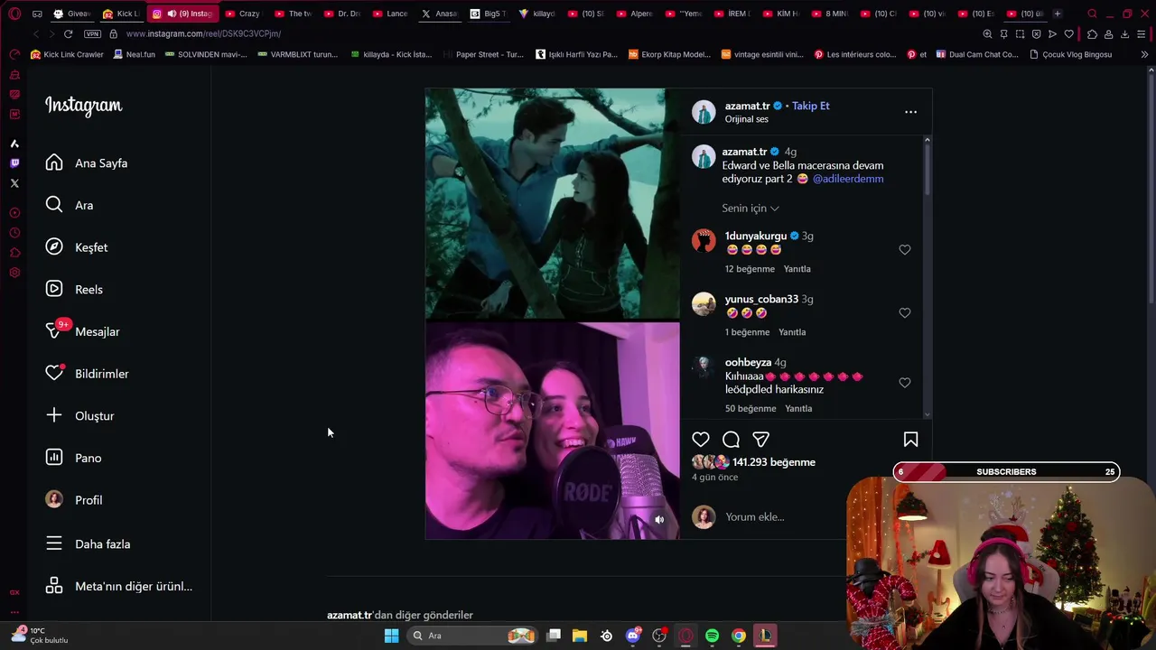The image size is (1156, 650).
Task: Open Chrome from taskbar
Action: (738, 636)
